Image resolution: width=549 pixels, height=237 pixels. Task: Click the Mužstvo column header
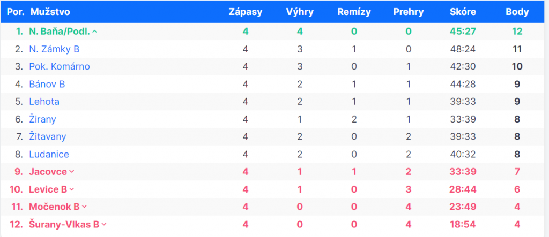click(x=50, y=12)
